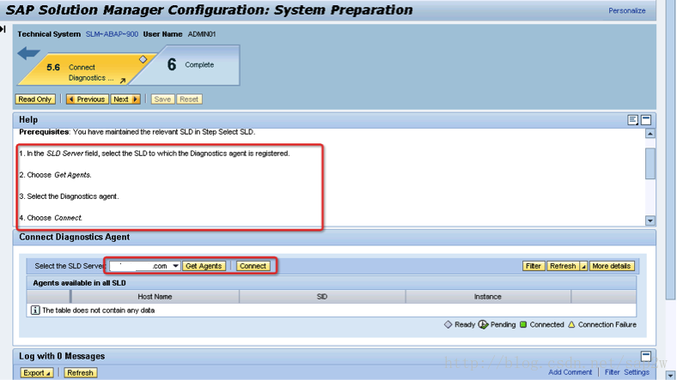
Task: Click the Get Agents button
Action: 204,266
